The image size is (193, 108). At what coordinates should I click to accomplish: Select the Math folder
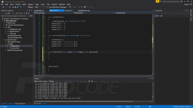point(11,44)
